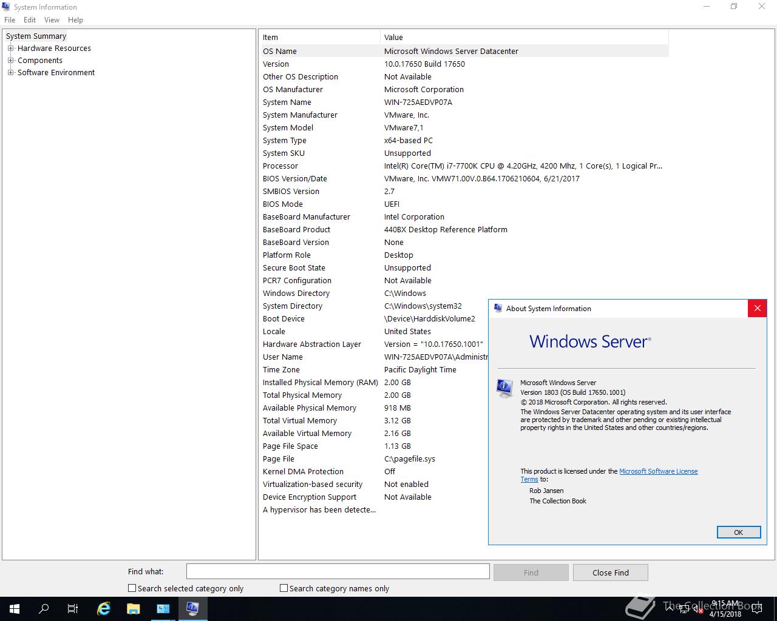Select the Processor row
Viewport: 777px width, 621px height.
click(465, 166)
